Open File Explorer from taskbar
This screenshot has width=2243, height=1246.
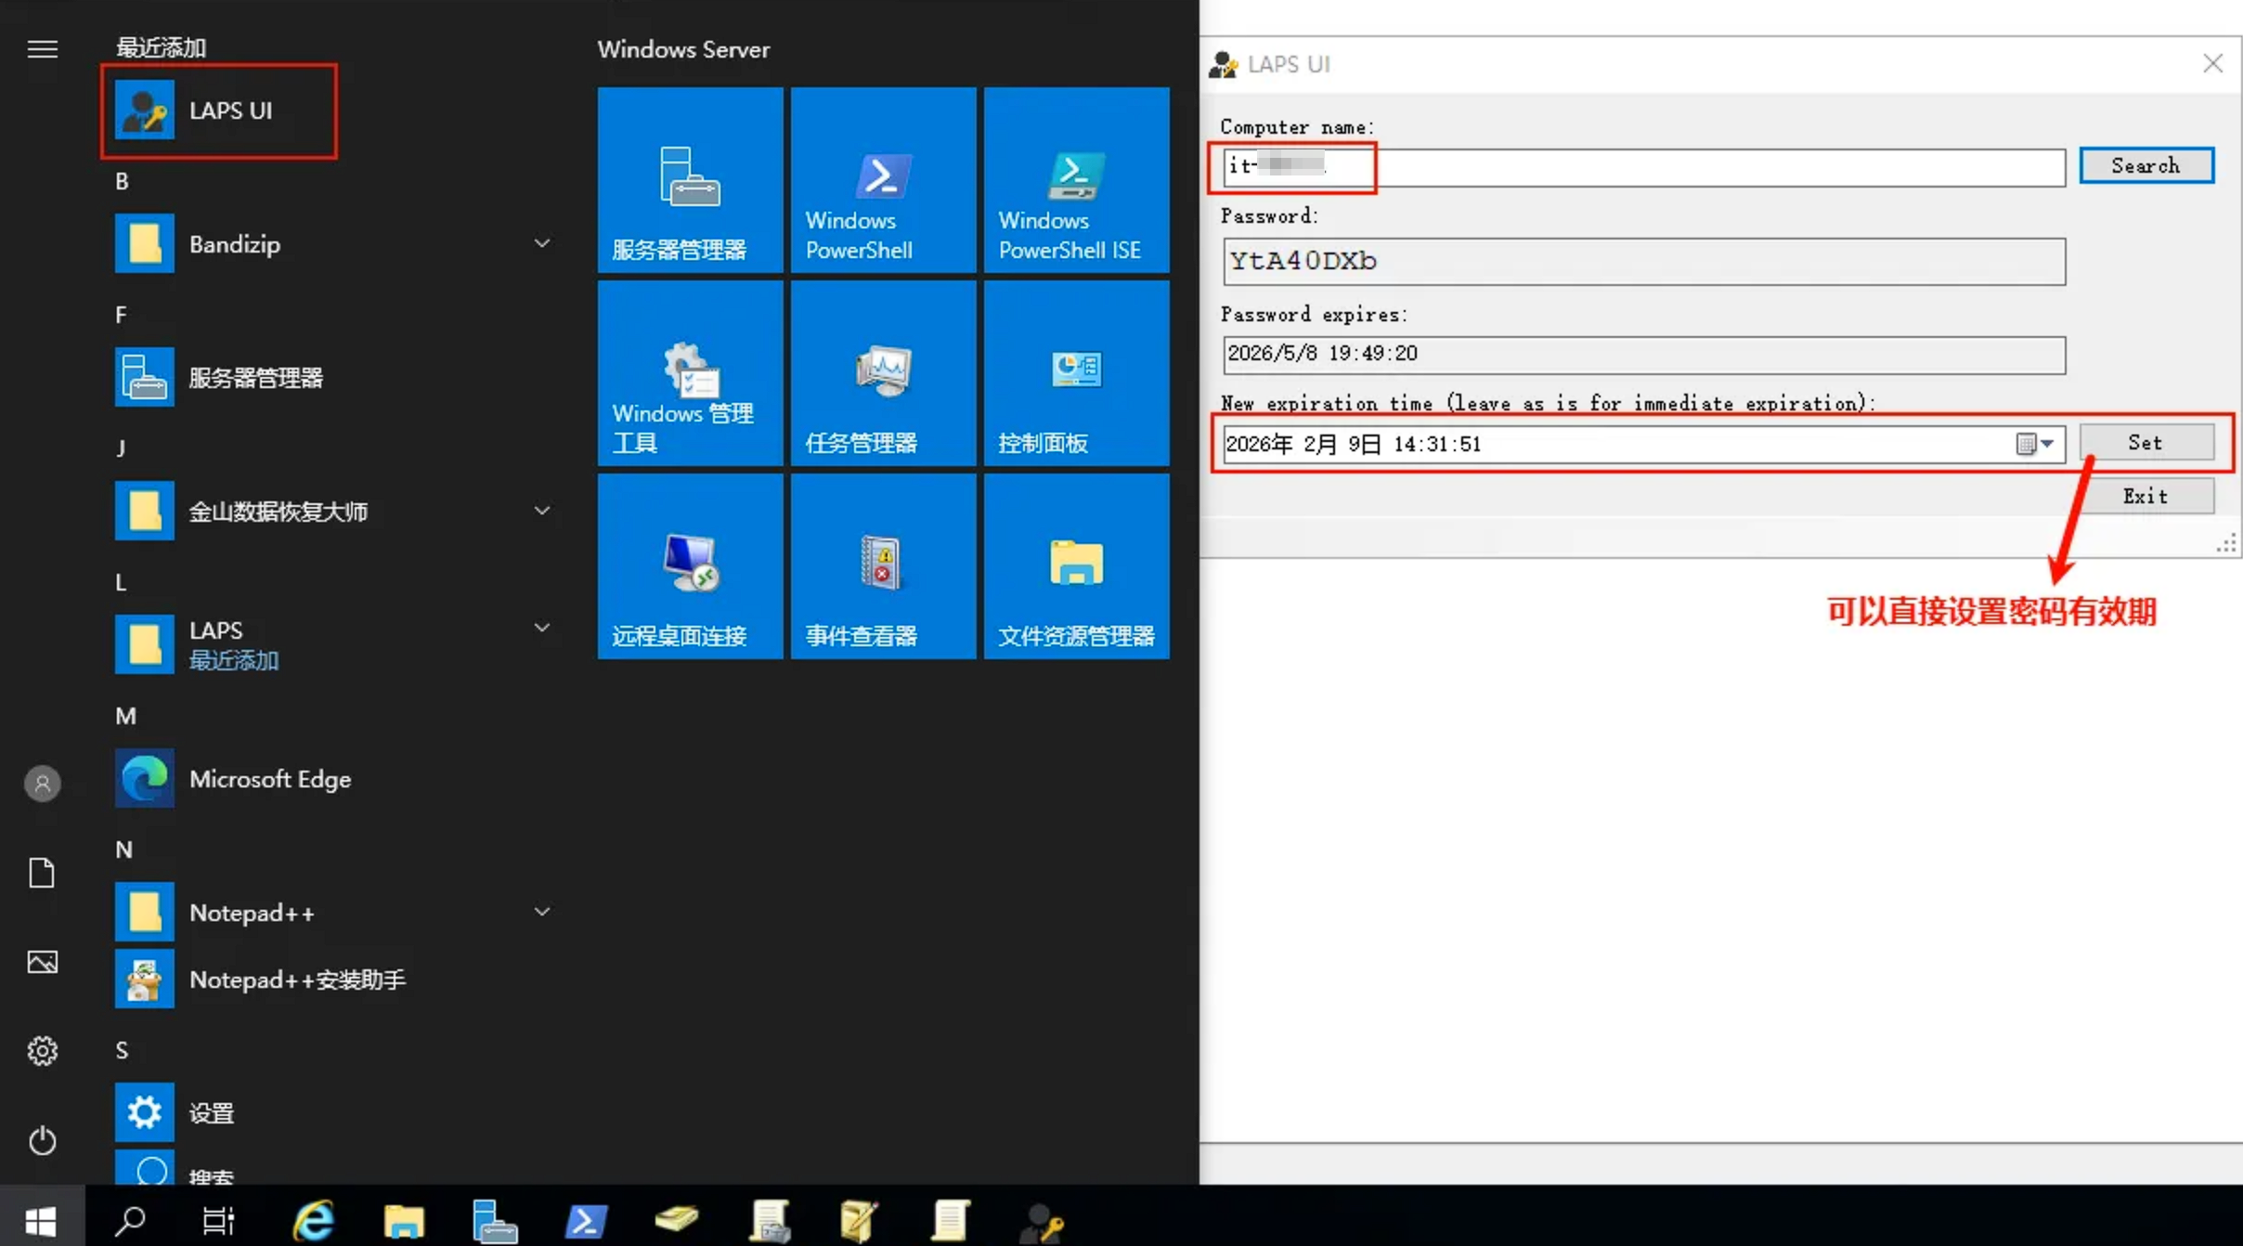click(x=404, y=1220)
